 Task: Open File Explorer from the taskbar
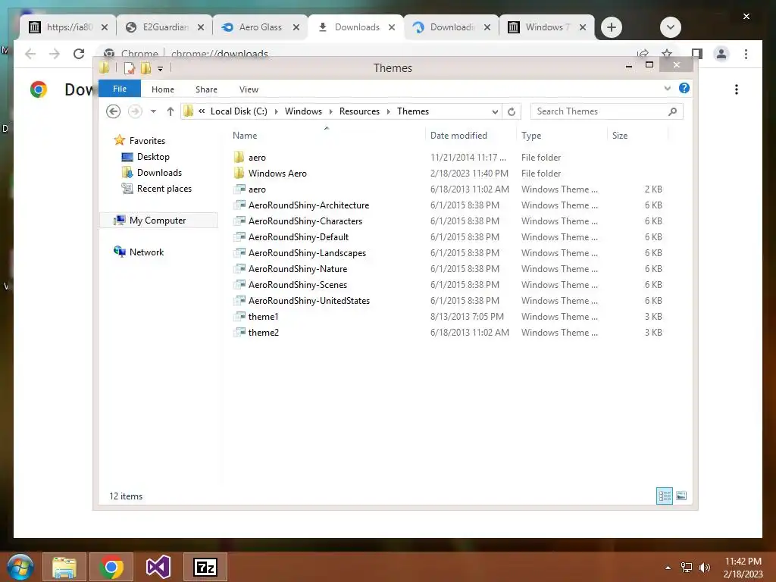point(64,567)
